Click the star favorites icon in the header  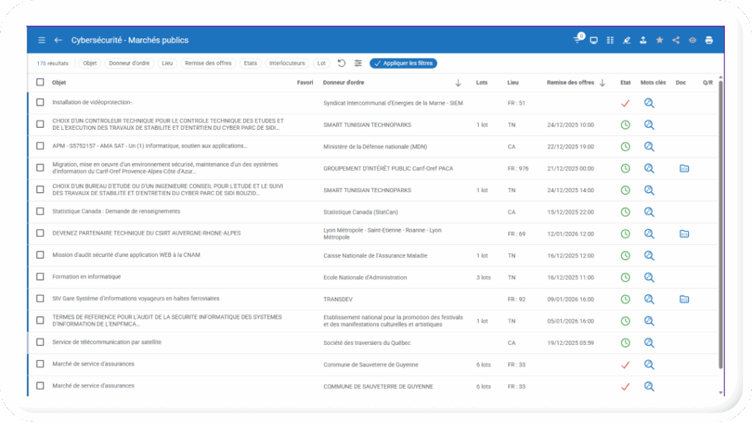coord(659,40)
